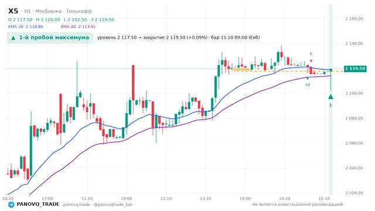Click the PANOVQ_TRADE brand name

point(38,205)
